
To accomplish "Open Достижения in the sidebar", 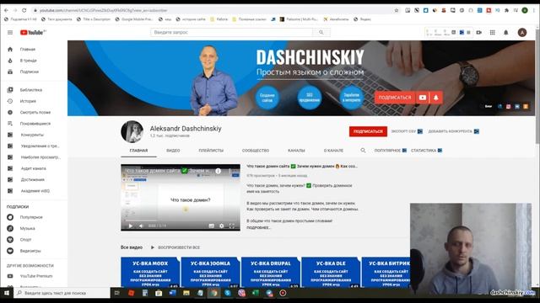I will (34, 179).
